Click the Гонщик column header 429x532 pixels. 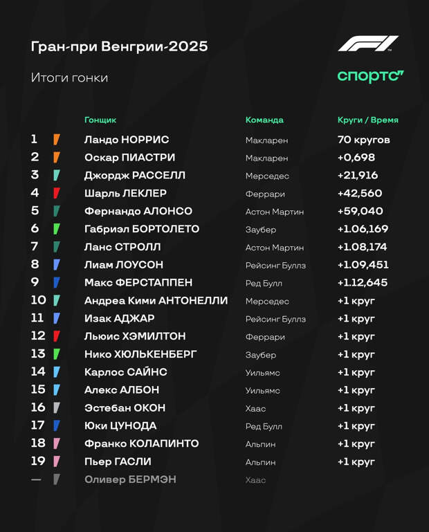(100, 120)
